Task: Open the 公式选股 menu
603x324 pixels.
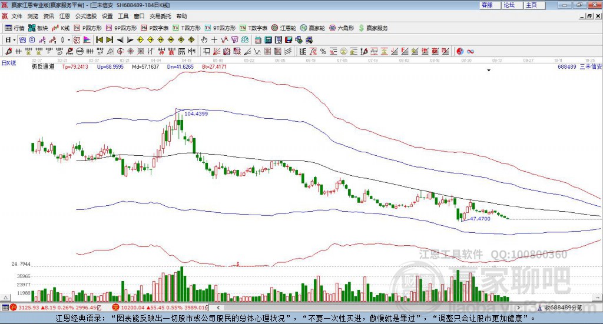Action: tap(86, 16)
